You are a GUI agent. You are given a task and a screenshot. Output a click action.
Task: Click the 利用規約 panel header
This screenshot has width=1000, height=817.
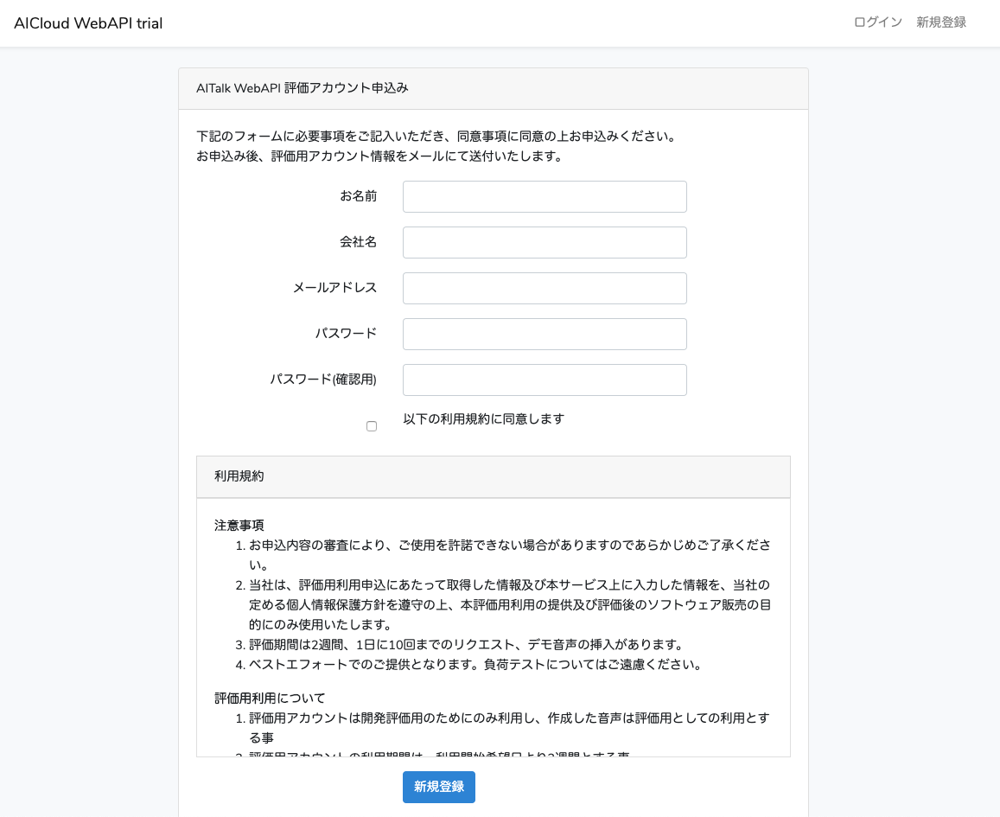[493, 476]
